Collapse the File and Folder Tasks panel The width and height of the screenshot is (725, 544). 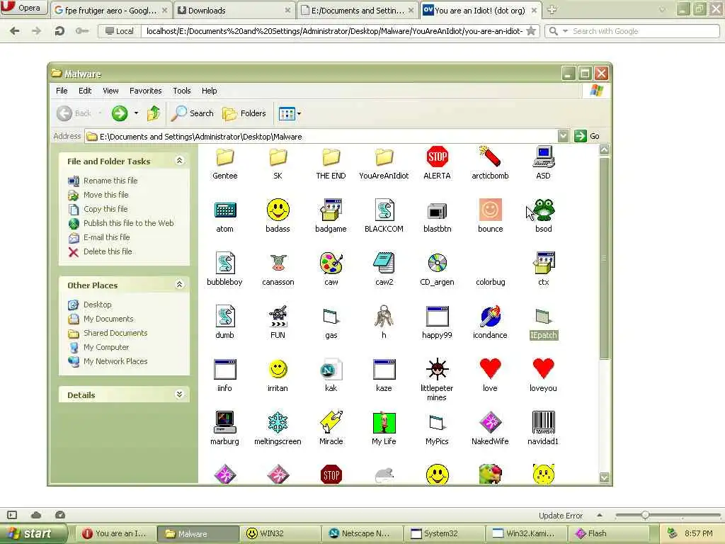pyautogui.click(x=179, y=161)
